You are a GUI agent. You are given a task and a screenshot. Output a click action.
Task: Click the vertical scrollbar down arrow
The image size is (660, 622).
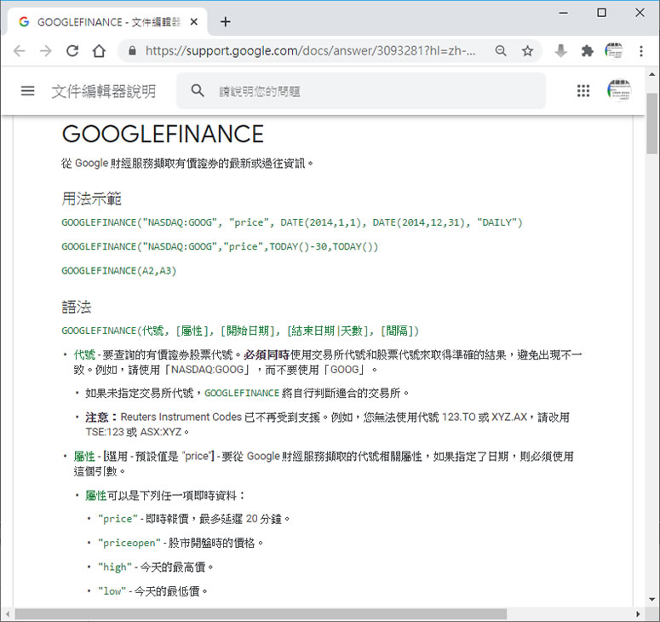[x=652, y=599]
